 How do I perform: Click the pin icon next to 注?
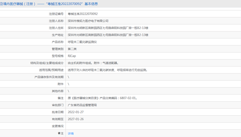(59, 133)
